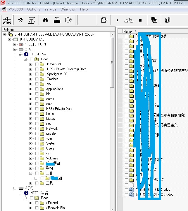Click the ATA0 drive toolbar icon

pos(7,20)
